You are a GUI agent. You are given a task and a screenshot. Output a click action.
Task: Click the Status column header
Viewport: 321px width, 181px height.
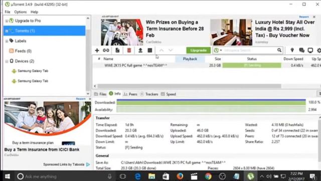(x=252, y=59)
